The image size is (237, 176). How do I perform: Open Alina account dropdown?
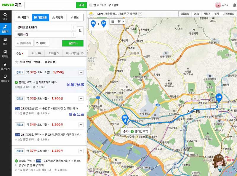tap(226, 5)
